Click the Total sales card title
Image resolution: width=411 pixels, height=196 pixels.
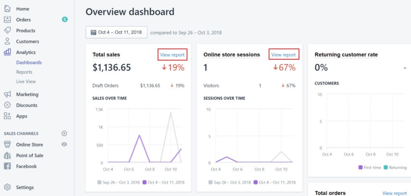(x=106, y=55)
